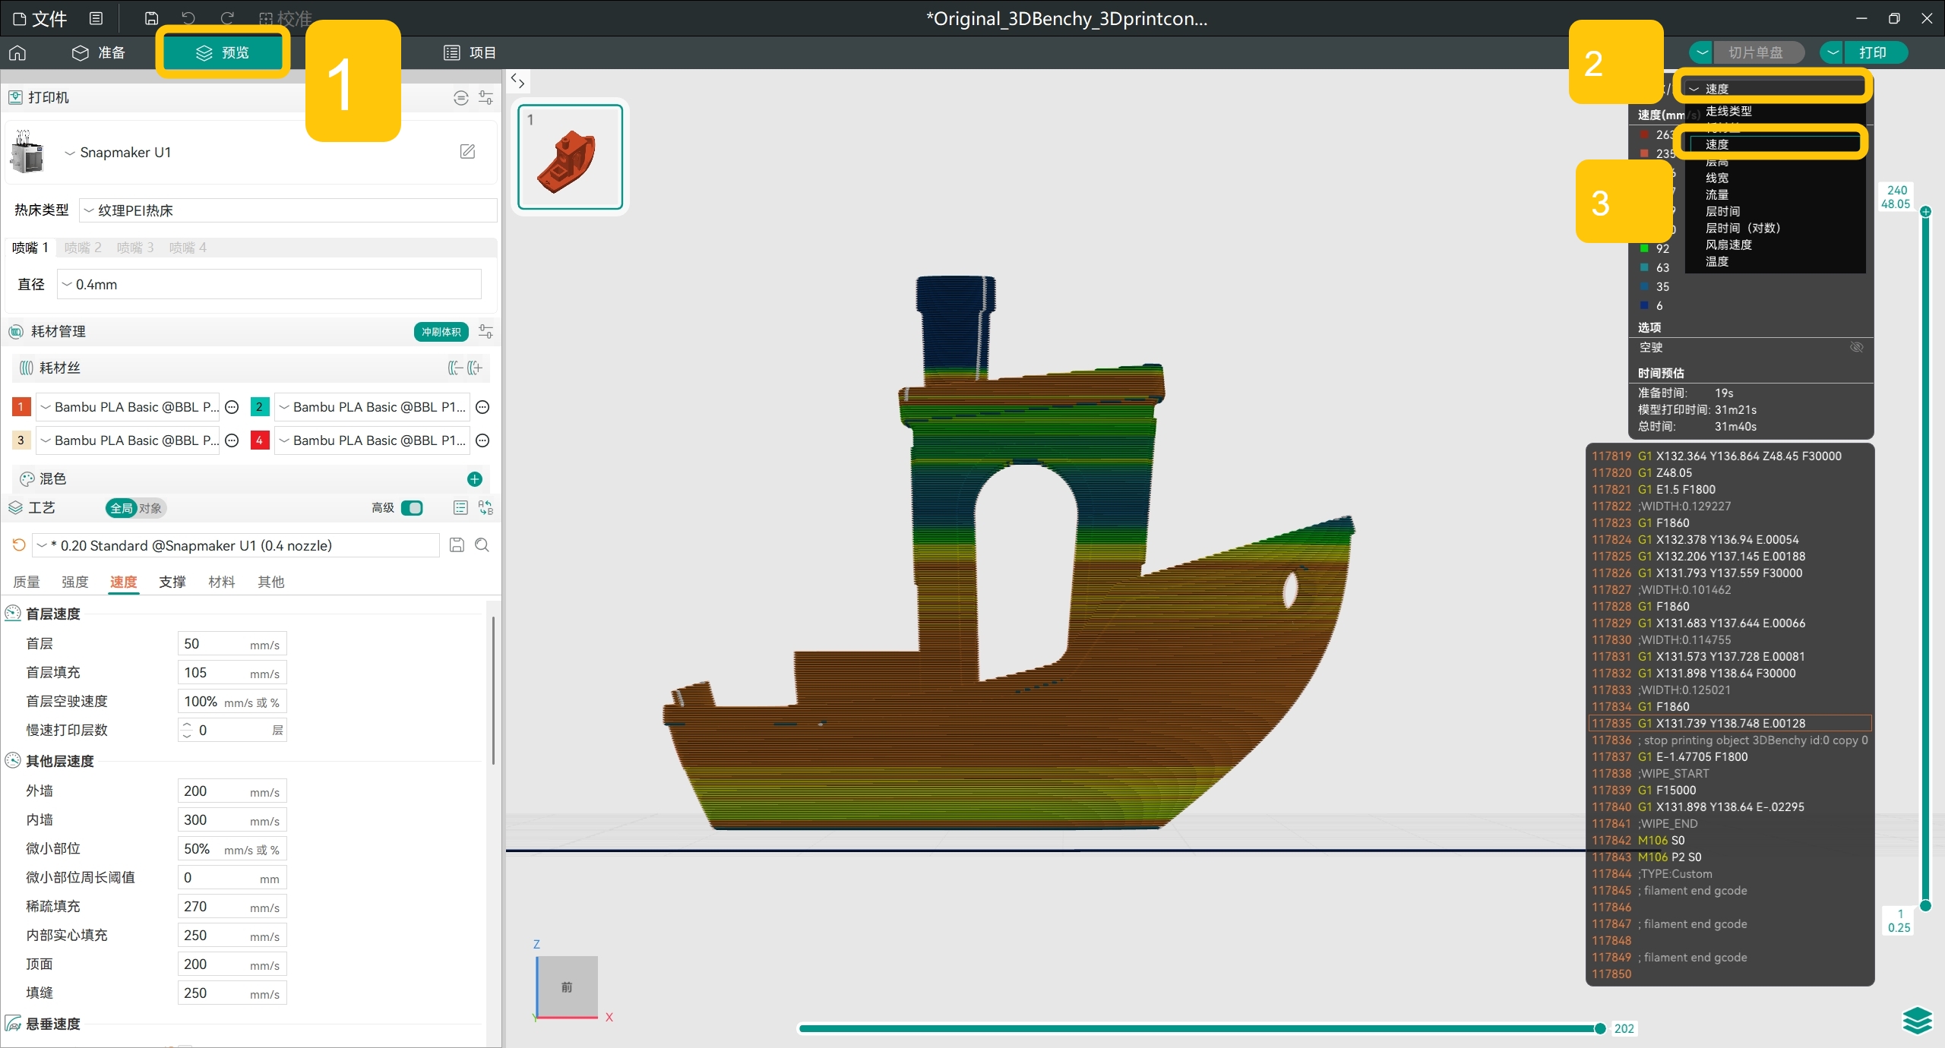Click the 切片单盘 slice plate button

[x=1759, y=52]
